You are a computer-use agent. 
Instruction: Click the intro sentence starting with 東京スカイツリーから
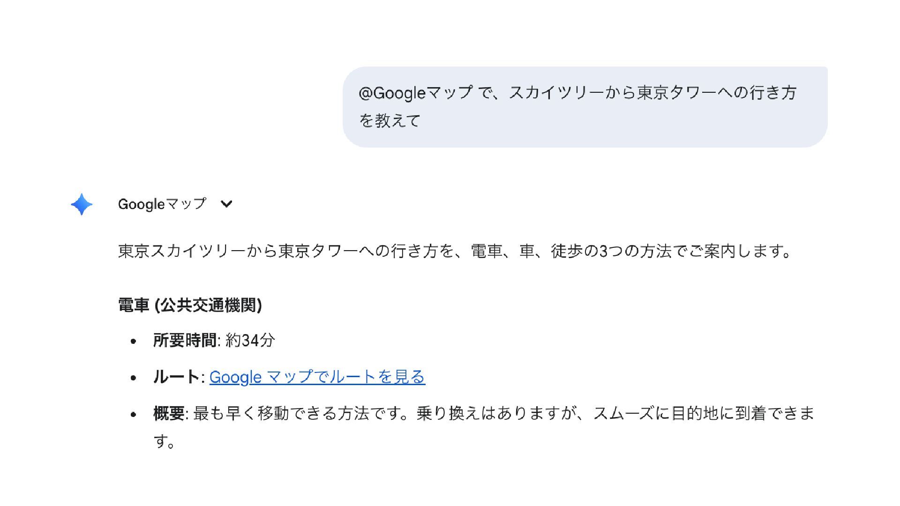click(455, 251)
